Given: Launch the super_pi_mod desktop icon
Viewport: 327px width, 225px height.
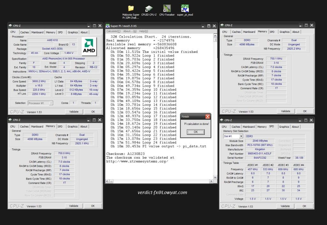Looking at the screenshot, I should pos(185,8).
